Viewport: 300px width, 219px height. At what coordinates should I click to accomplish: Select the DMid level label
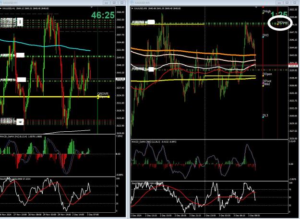pyautogui.click(x=266, y=84)
